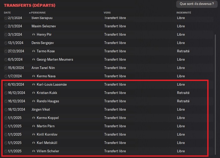
Task: Open the person icon for Karl-Louis Laasmäe
Action: 34,84
